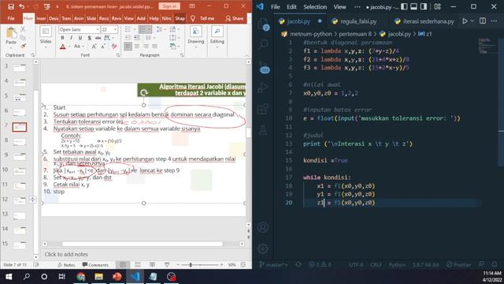Use the Format Painter brush

[x=23, y=46]
